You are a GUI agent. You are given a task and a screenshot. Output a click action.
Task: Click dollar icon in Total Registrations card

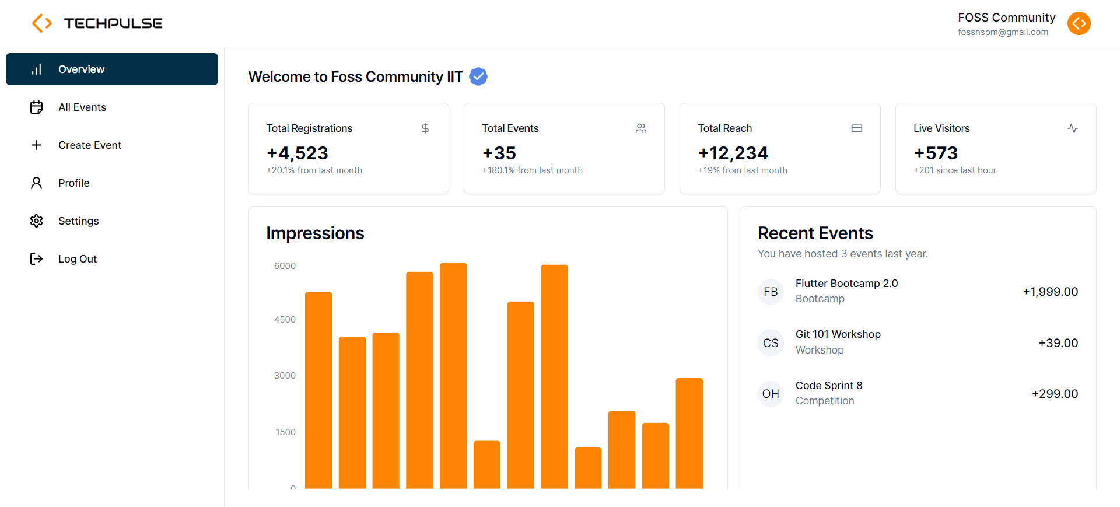[x=425, y=128]
